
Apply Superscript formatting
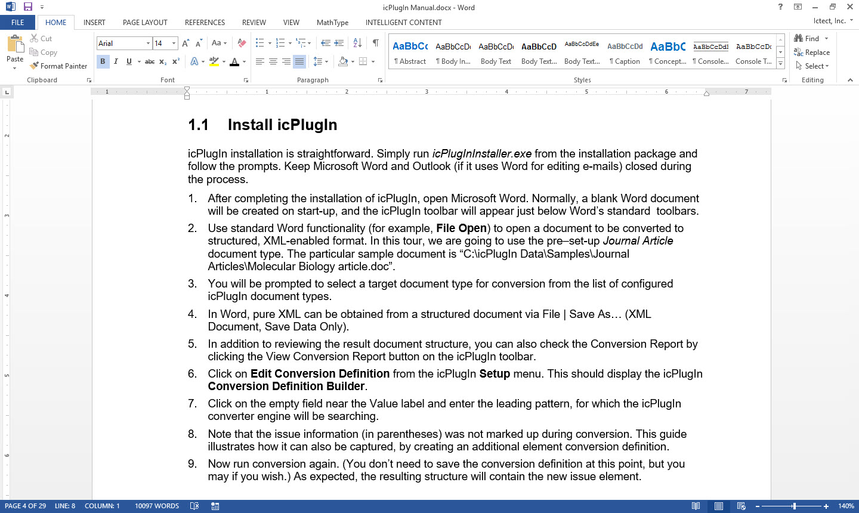pyautogui.click(x=176, y=61)
